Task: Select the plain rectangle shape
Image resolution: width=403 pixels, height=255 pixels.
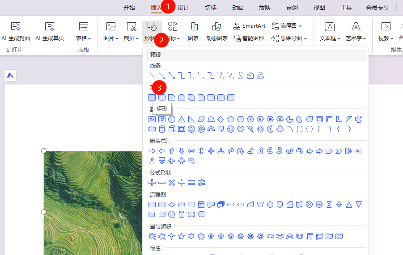Action: coord(152,97)
